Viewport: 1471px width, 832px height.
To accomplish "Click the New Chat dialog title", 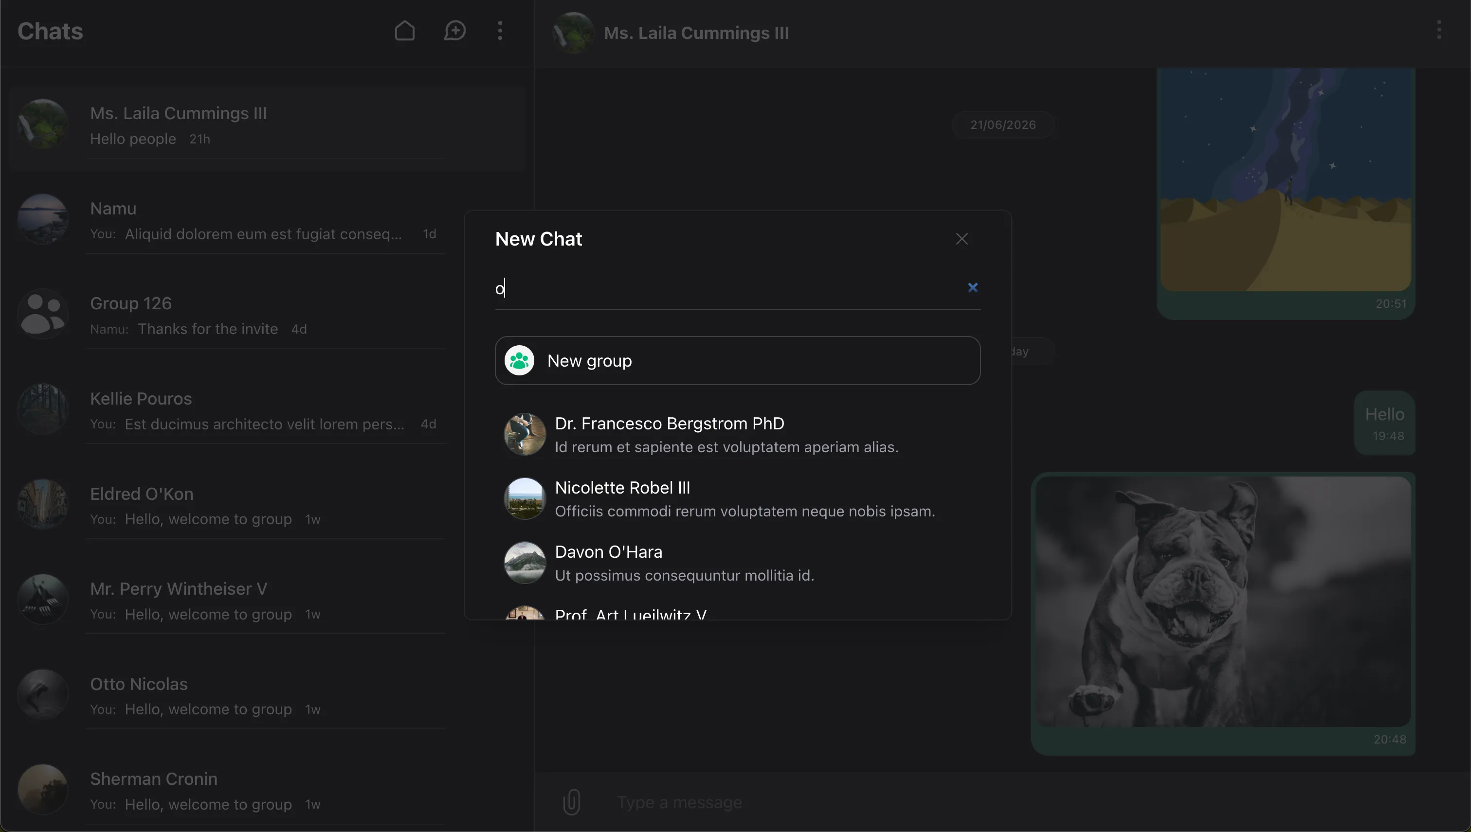I will click(539, 239).
